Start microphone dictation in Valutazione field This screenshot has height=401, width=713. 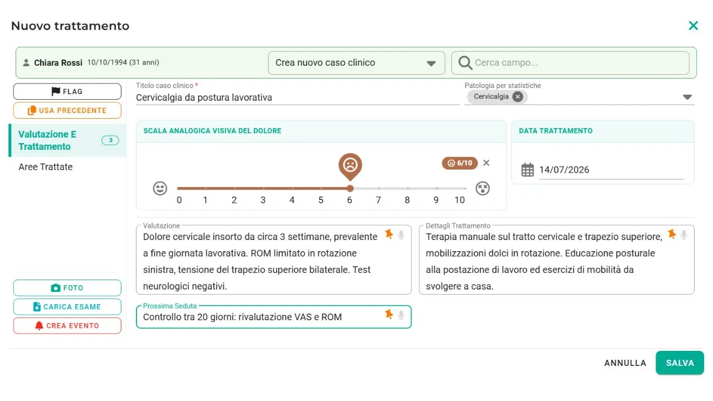click(x=401, y=235)
